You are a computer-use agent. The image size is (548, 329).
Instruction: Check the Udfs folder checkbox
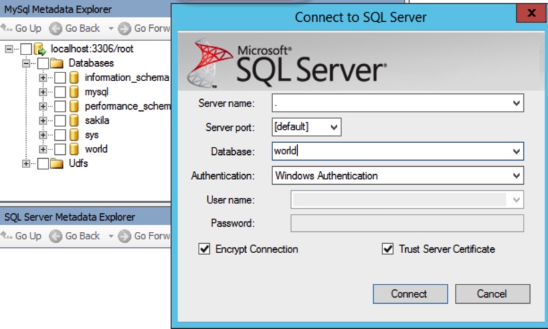(43, 164)
